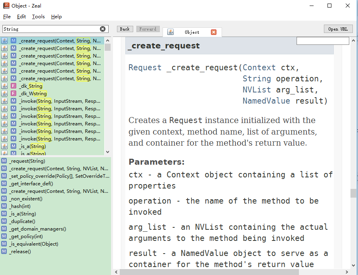
Task: Clear the String search field
Action: (x=103, y=29)
